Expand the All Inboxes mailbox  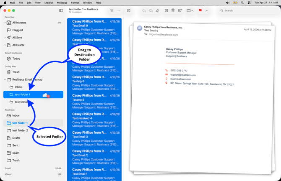(x=5, y=23)
